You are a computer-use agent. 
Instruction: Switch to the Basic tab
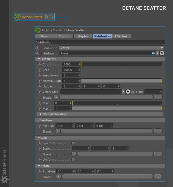tap(44, 36)
